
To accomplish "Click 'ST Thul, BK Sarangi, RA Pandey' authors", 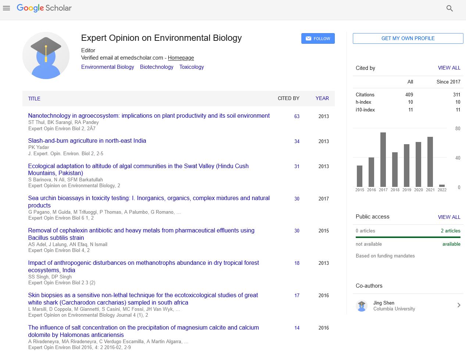I will (64, 122).
